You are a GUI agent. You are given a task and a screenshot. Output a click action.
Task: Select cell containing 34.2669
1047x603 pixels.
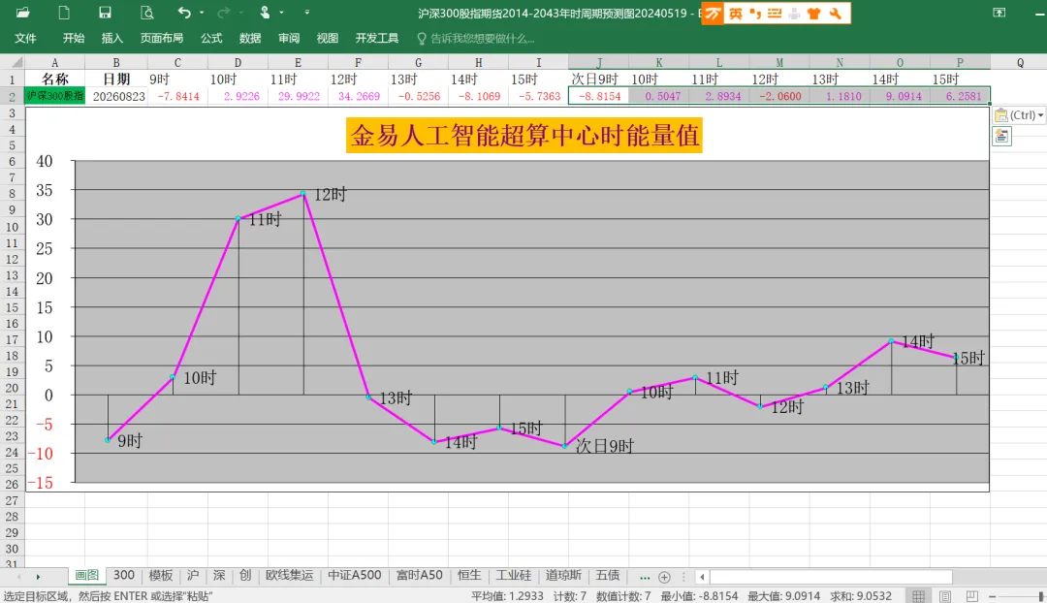coord(359,96)
